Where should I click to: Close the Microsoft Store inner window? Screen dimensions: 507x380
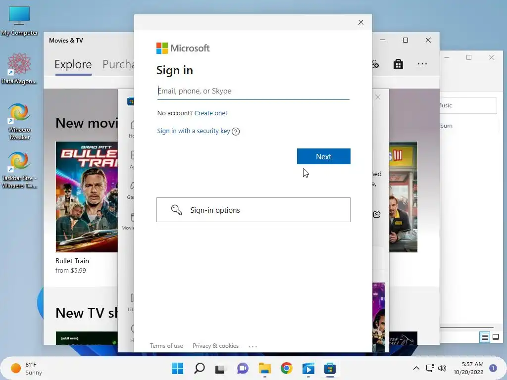[x=378, y=97]
